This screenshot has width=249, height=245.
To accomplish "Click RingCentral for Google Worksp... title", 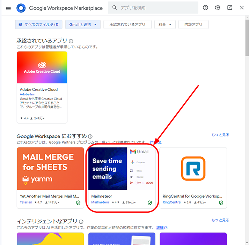I will pos(192,196).
